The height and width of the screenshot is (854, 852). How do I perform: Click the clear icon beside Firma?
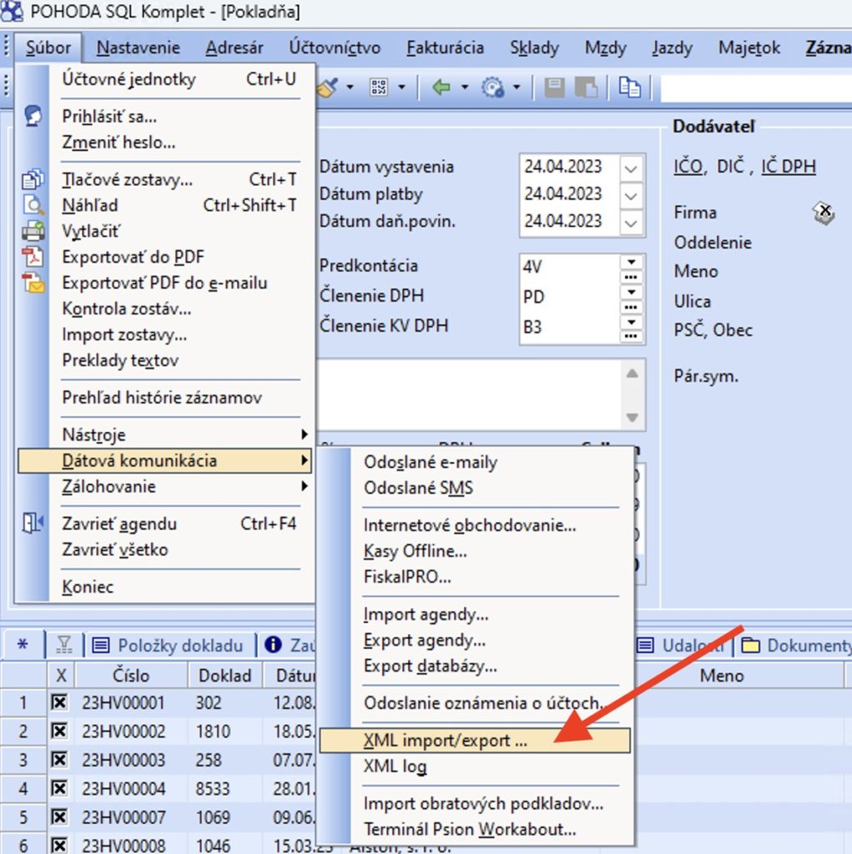[x=824, y=213]
